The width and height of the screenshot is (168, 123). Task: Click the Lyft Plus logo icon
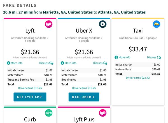103,113
